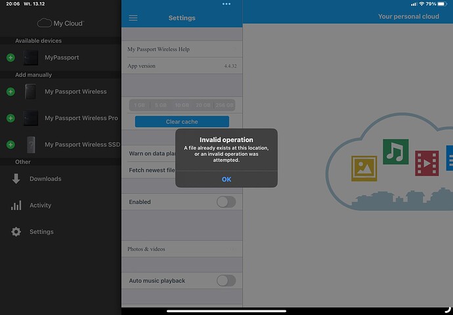
Task: Tap the My Cloud logo
Action: 60,23
